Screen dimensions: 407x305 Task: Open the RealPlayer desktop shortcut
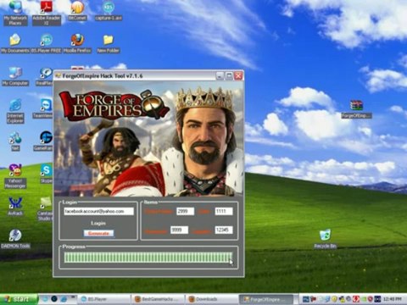(x=44, y=76)
